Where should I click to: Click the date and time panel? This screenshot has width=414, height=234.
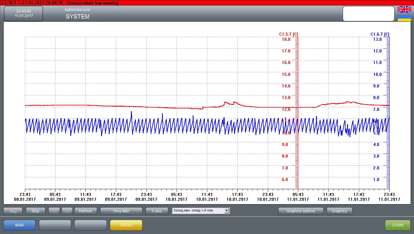coord(23,13)
